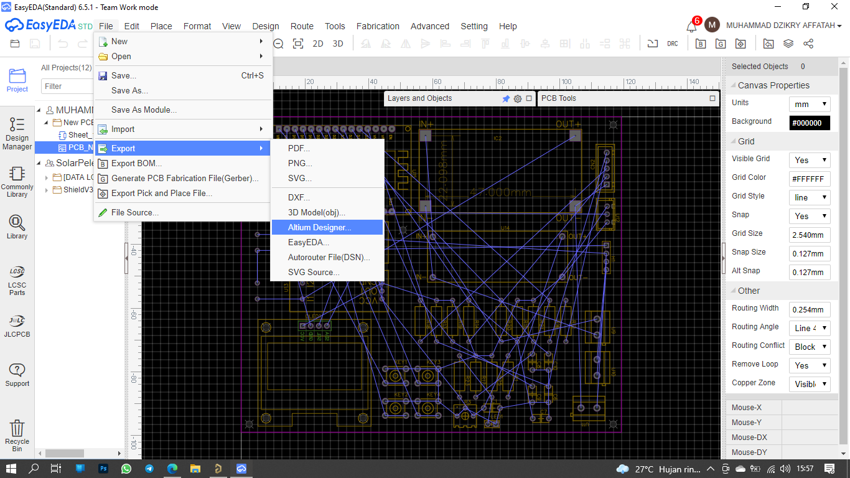Click the layers stack toolbar icon
Screen dimensions: 850x478
tap(788, 44)
